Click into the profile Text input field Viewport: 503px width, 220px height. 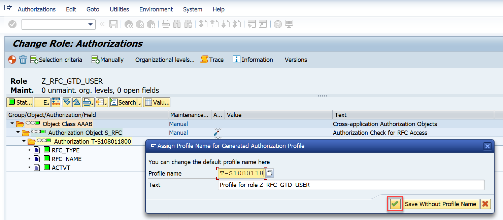(350, 185)
